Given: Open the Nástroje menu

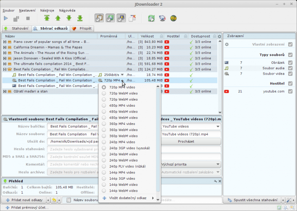Looking at the screenshot, I should (47, 10).
